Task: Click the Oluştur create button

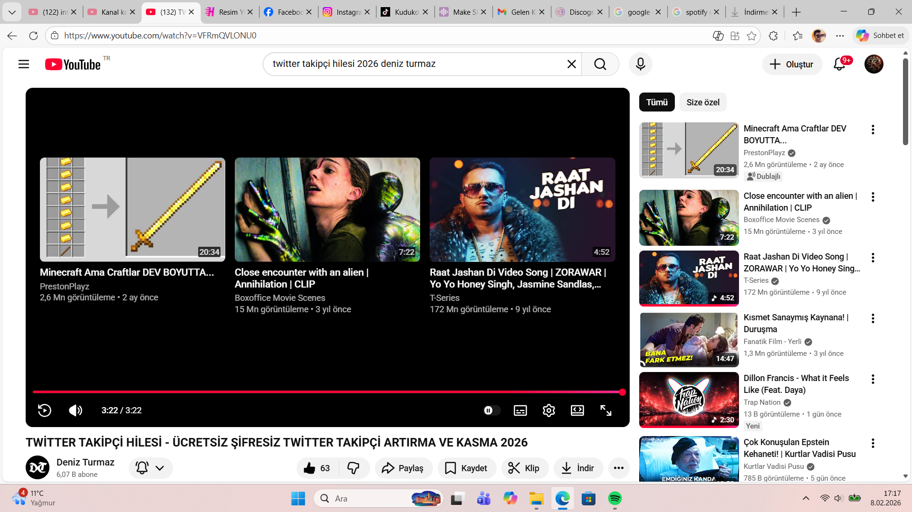Action: coord(792,64)
